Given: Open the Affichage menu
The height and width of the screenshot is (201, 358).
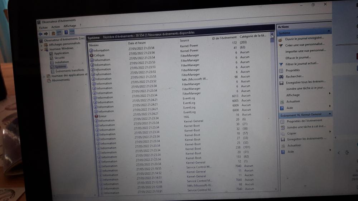Looking at the screenshot, I should (x=70, y=26).
